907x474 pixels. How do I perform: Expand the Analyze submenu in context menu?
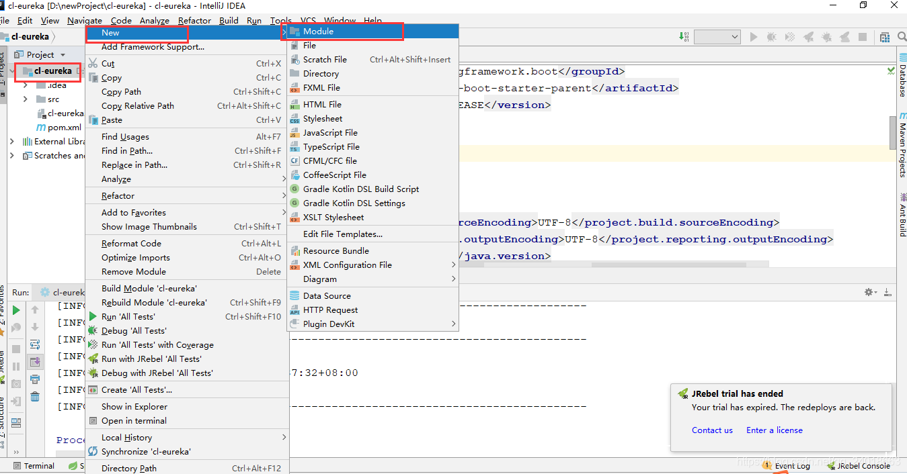pyautogui.click(x=187, y=179)
